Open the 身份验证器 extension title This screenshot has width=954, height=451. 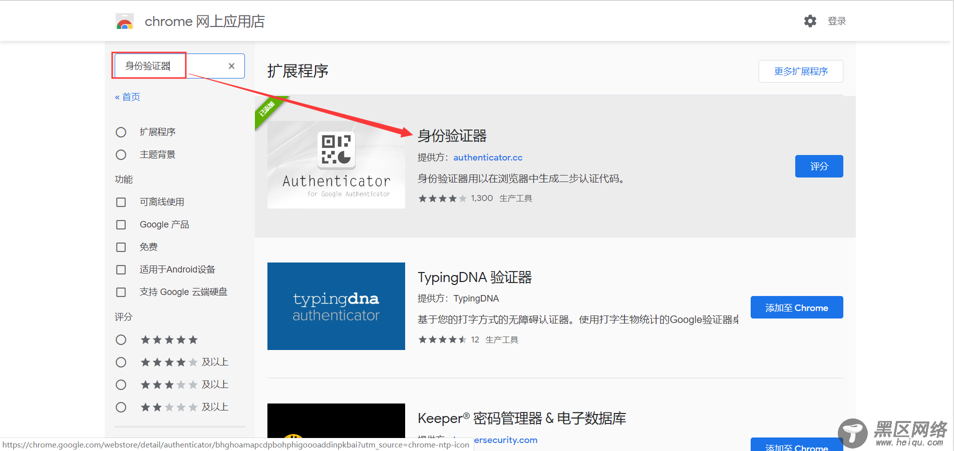[x=452, y=135]
